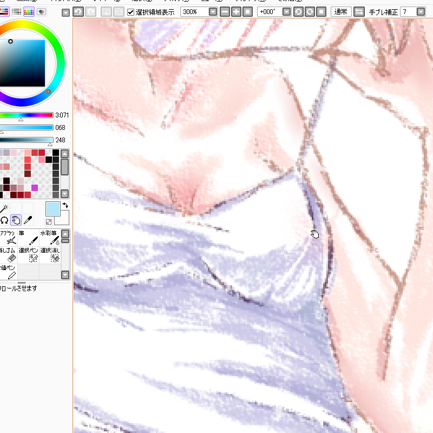Click the tool list scroll-down arrow
Image resolution: width=433 pixels, height=433 pixels.
click(65, 275)
